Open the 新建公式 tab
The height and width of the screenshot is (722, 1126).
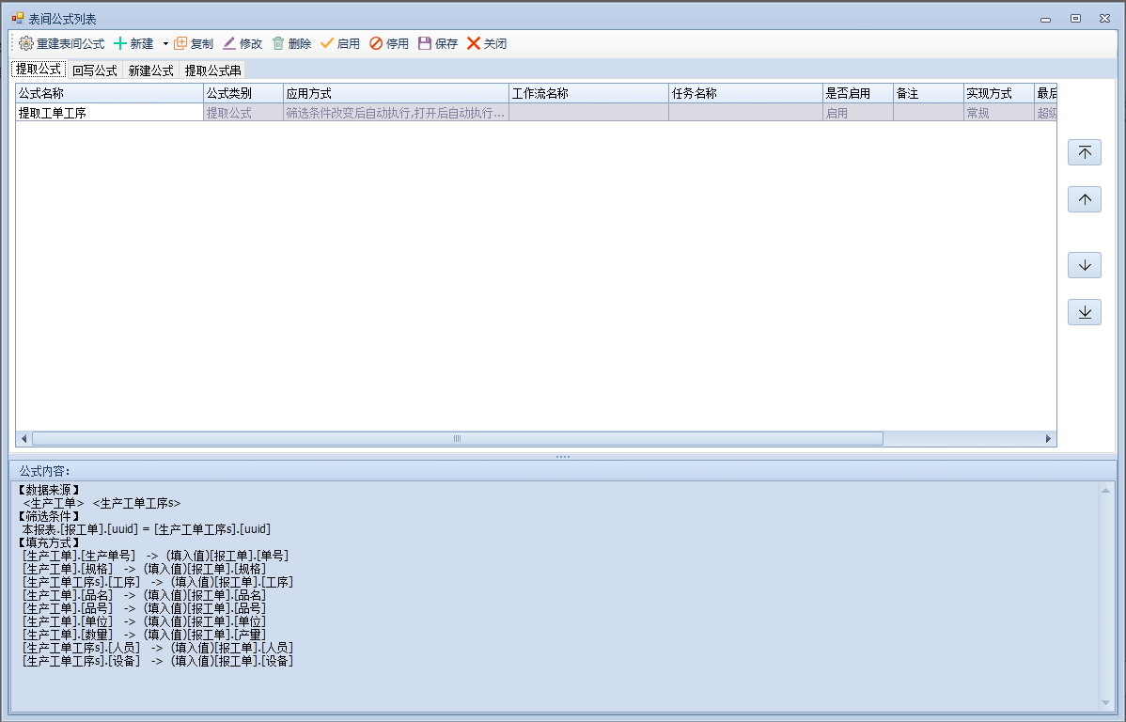point(150,71)
